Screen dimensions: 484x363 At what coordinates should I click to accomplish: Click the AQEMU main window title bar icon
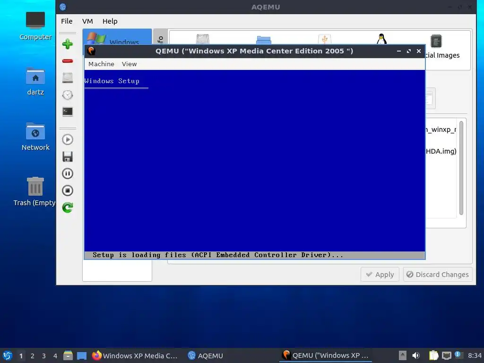tap(63, 7)
